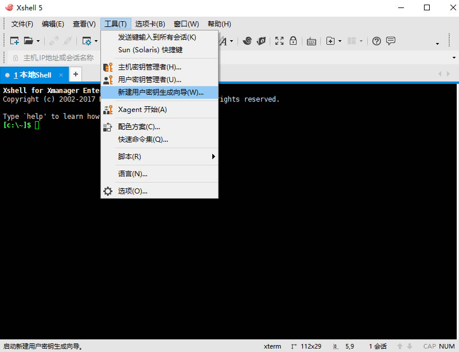Image resolution: width=459 pixels, height=352 pixels.
Task: Open 主机密钥管理者(H)... entry
Action: (x=160, y=67)
